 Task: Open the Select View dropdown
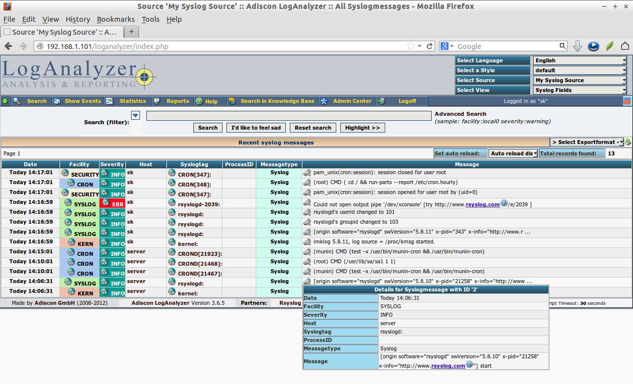click(x=580, y=90)
